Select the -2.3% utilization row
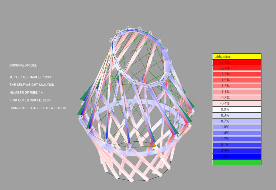This screenshot has height=190, width=276. [x=237, y=74]
